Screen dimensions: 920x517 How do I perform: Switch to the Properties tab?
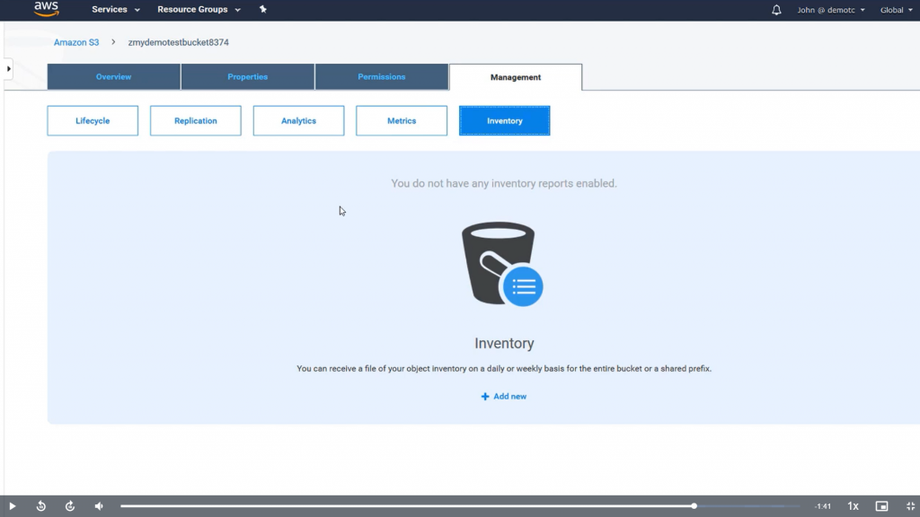point(248,77)
